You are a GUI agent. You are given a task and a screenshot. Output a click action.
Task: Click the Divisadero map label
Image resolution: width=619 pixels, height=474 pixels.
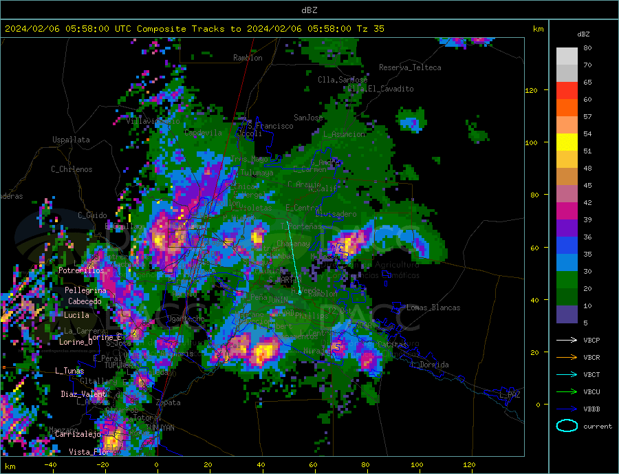point(336,214)
